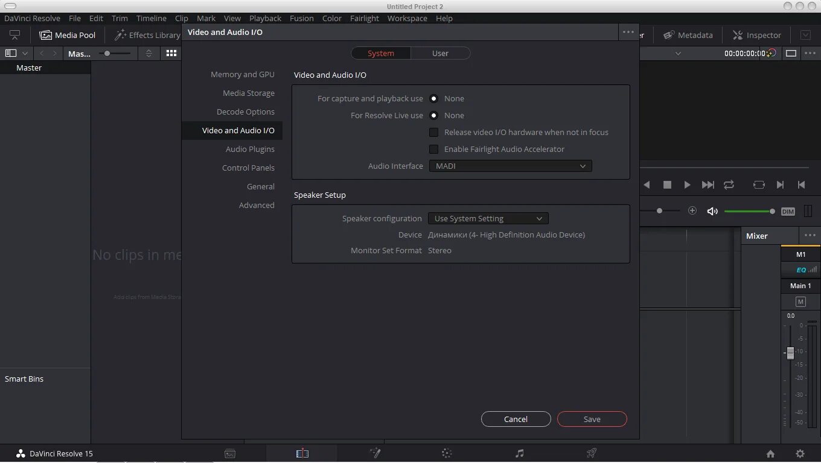The image size is (821, 463).
Task: Click the full-screen workspace icon top-left
Action: point(15,35)
